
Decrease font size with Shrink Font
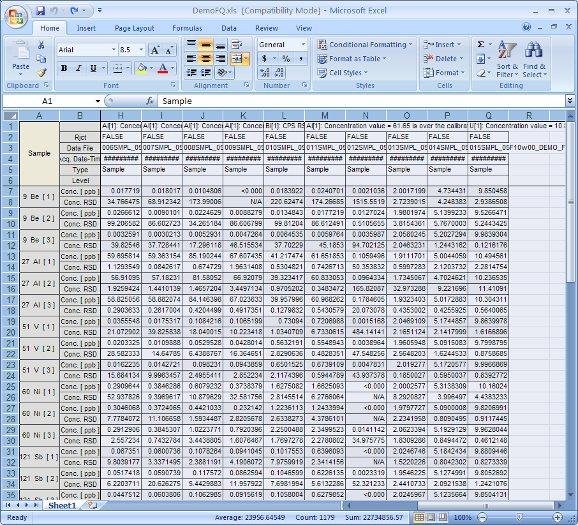169,50
